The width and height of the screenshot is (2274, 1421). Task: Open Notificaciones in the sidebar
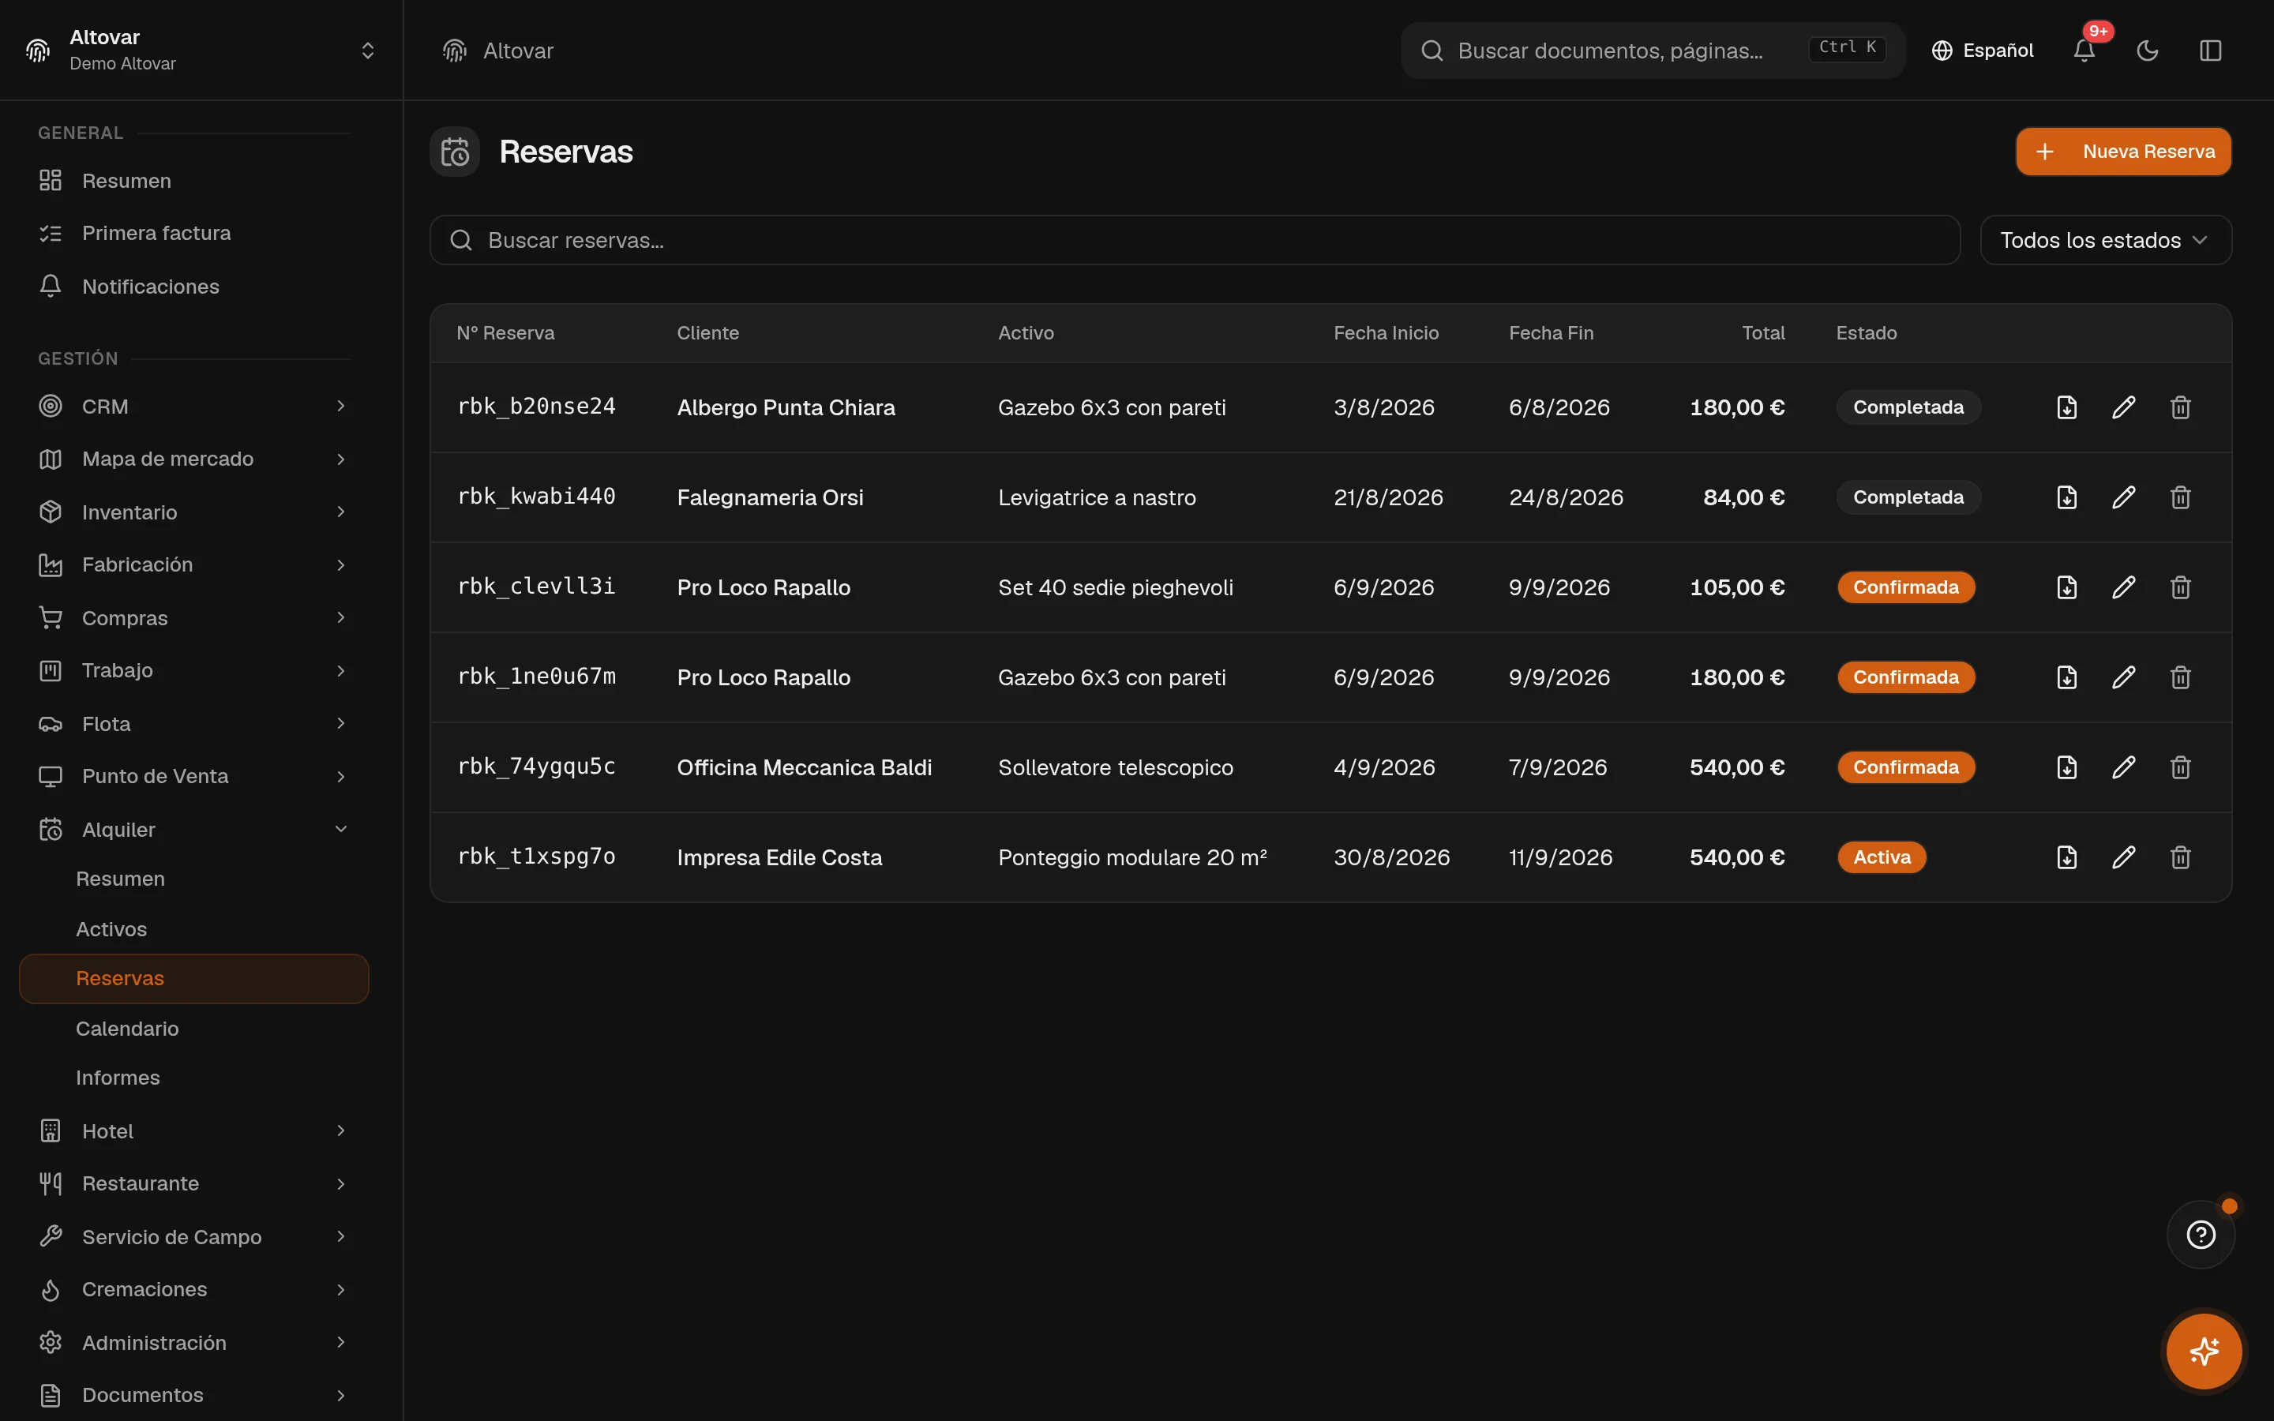194,287
